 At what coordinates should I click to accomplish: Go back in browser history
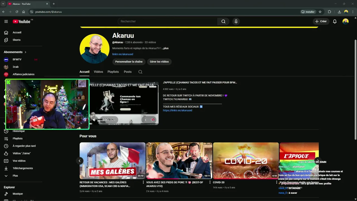(x=3, y=12)
